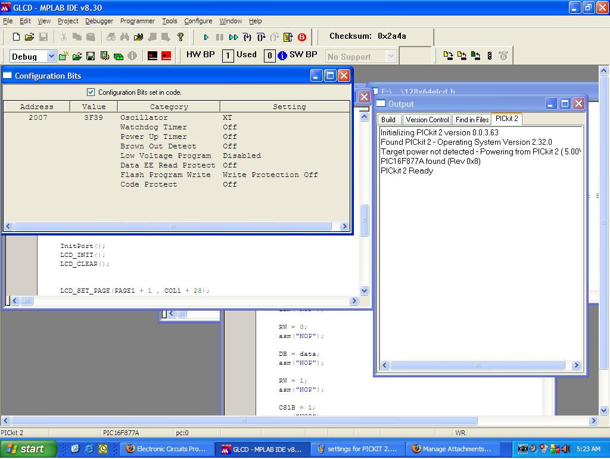
Task: Click the Category column header
Action: (x=169, y=107)
